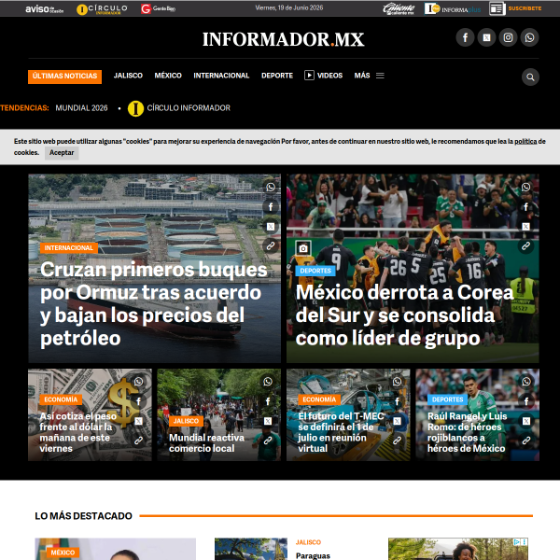The width and height of the screenshot is (560, 560).
Task: Open the WhatsApp icon in header
Action: [529, 37]
